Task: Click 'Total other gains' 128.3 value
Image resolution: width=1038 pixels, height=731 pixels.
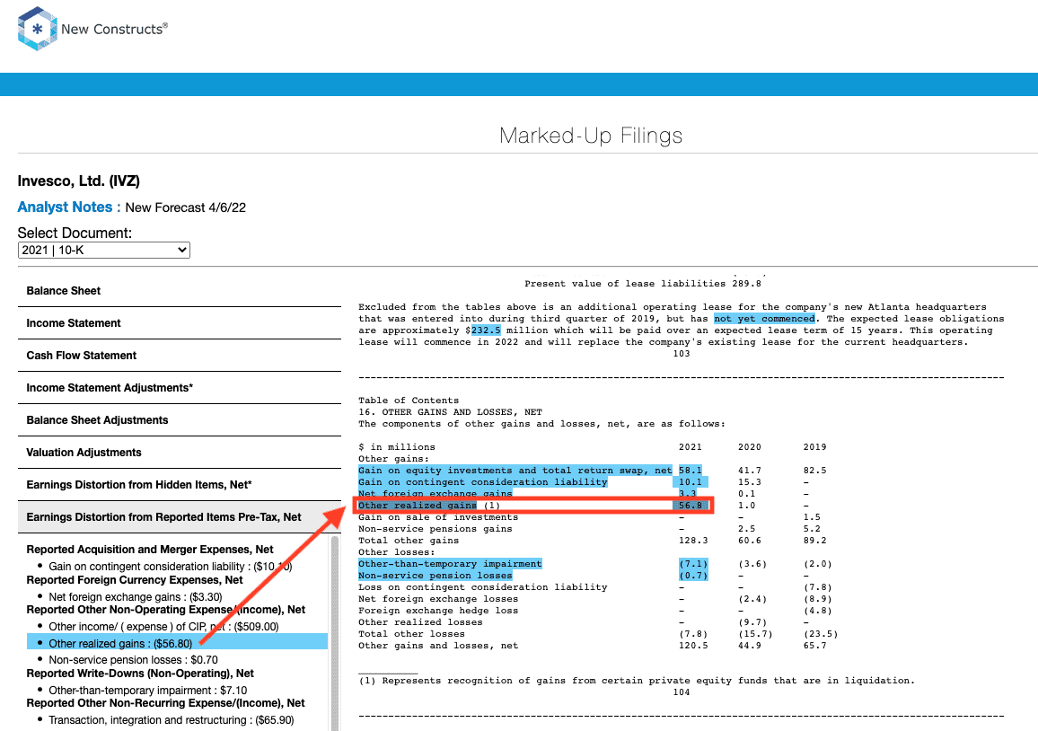Action: tap(693, 541)
